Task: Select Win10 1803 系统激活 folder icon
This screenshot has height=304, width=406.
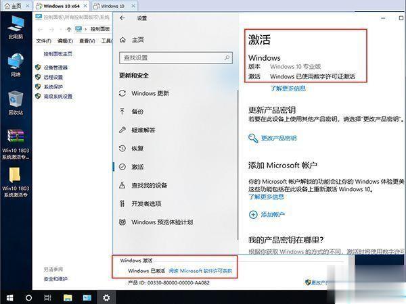Action: (x=16, y=182)
